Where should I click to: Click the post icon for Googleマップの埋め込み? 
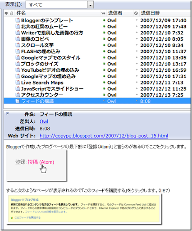[18, 76]
